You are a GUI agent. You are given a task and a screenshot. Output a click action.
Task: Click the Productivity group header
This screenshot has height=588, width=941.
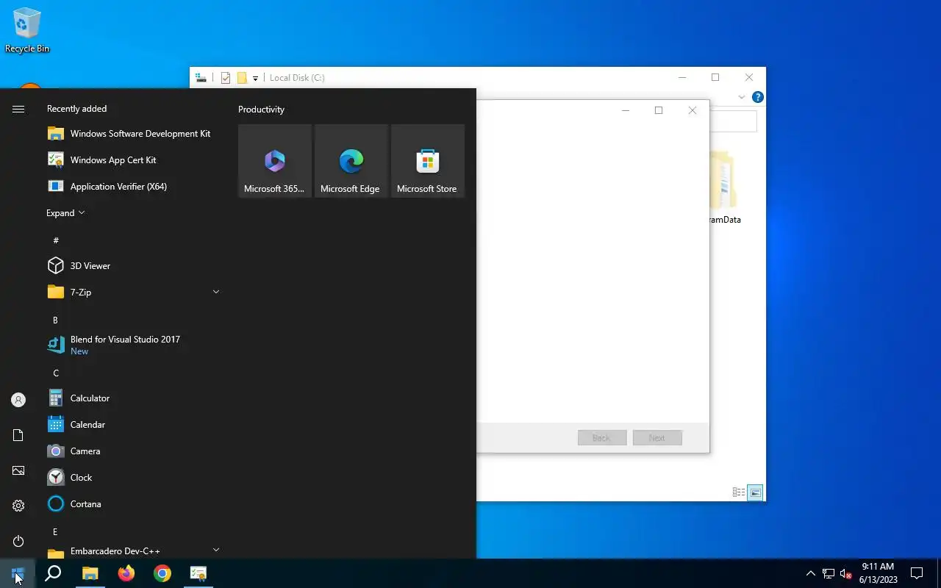coord(261,110)
